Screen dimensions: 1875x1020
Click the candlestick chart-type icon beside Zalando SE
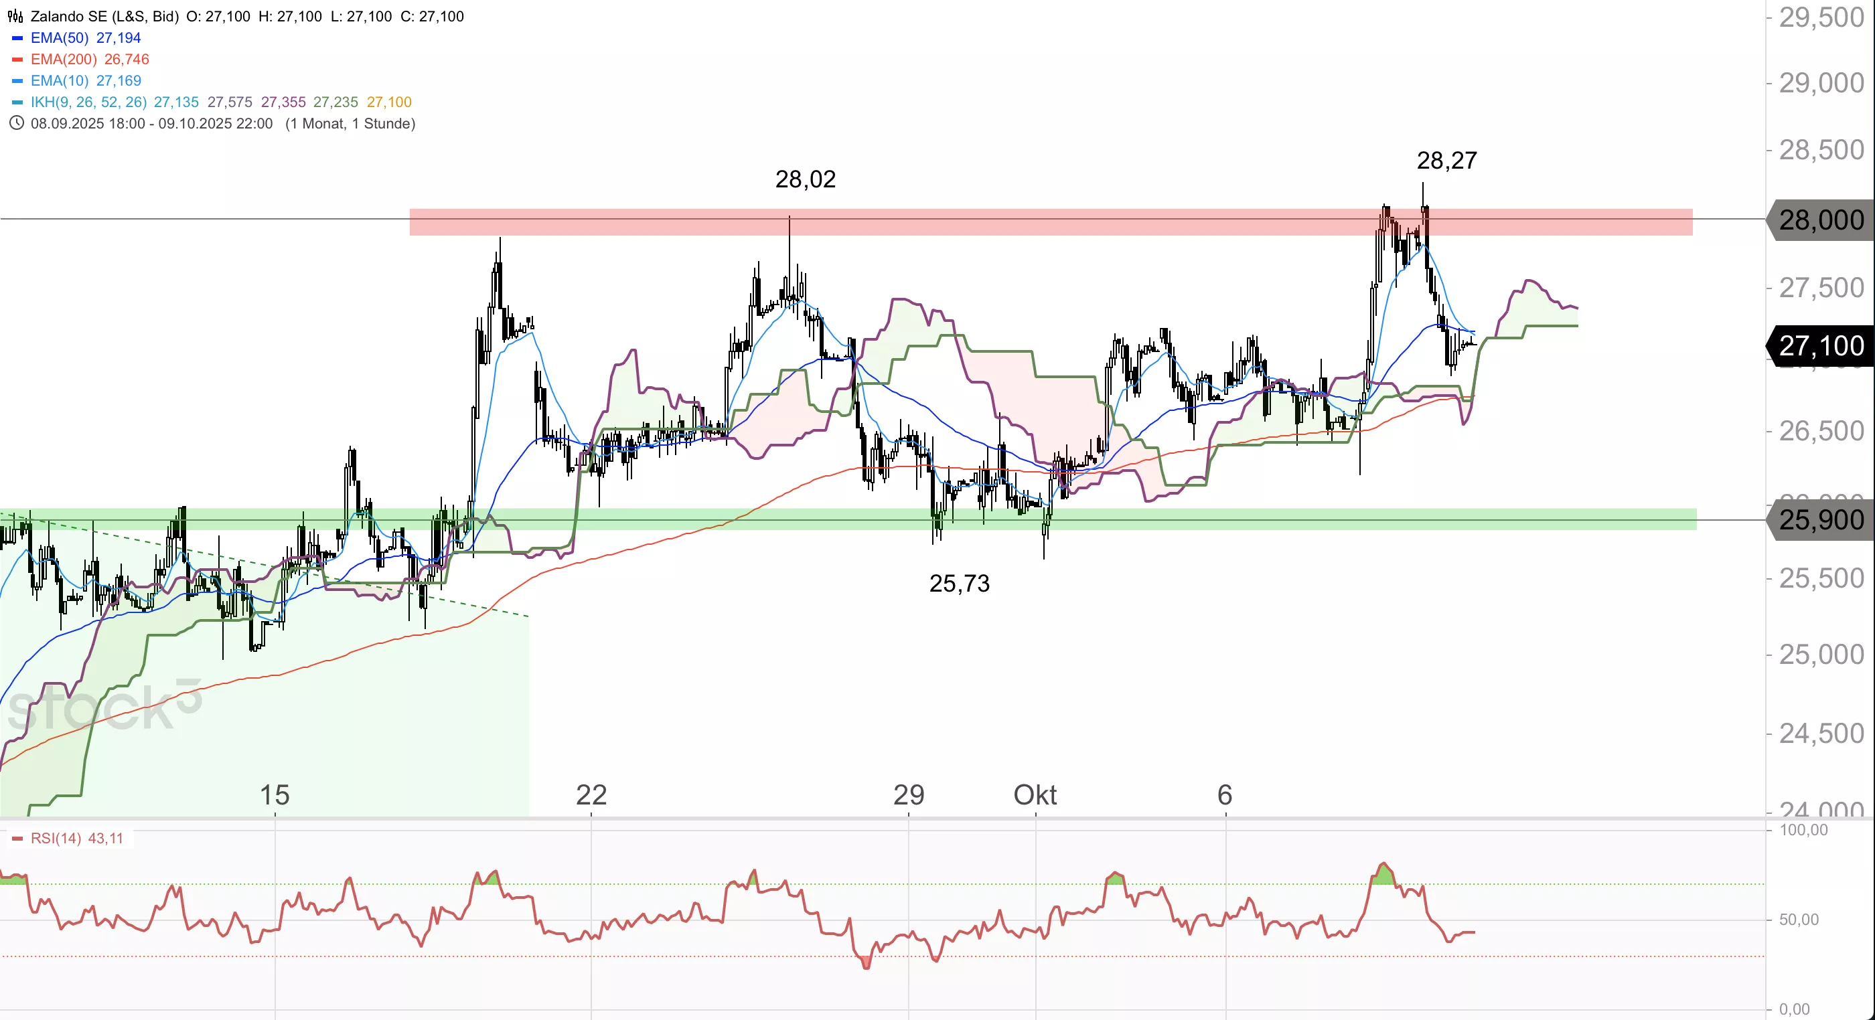click(x=15, y=16)
